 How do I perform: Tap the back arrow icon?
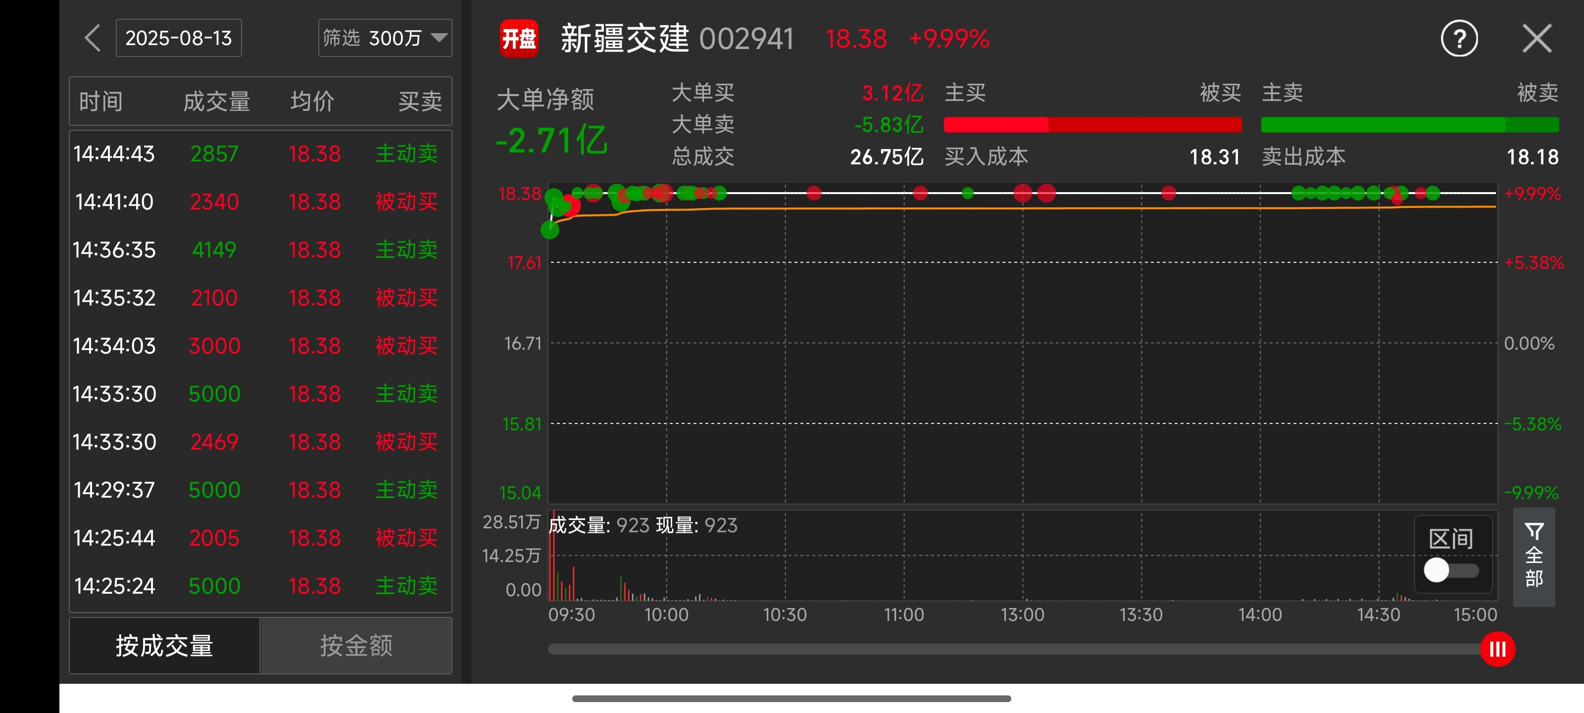[x=93, y=38]
